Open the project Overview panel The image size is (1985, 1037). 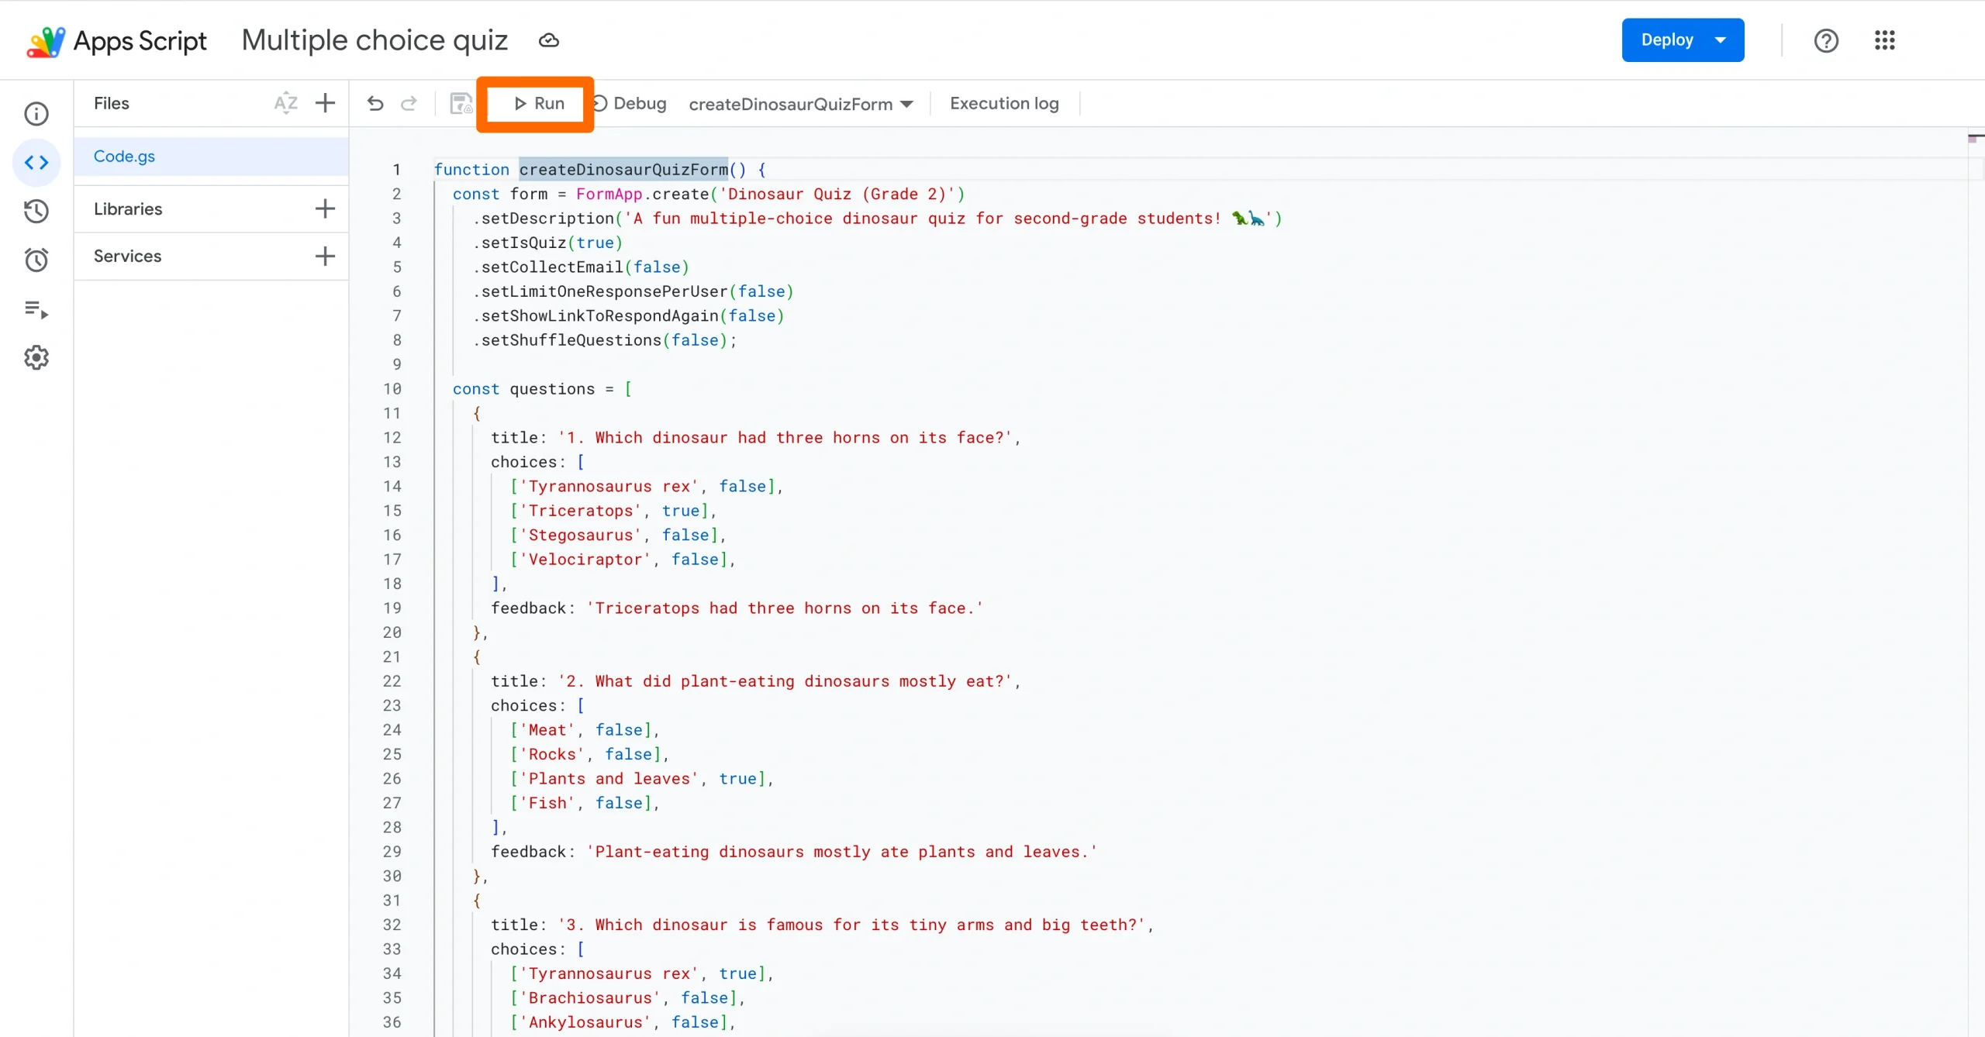tap(36, 113)
